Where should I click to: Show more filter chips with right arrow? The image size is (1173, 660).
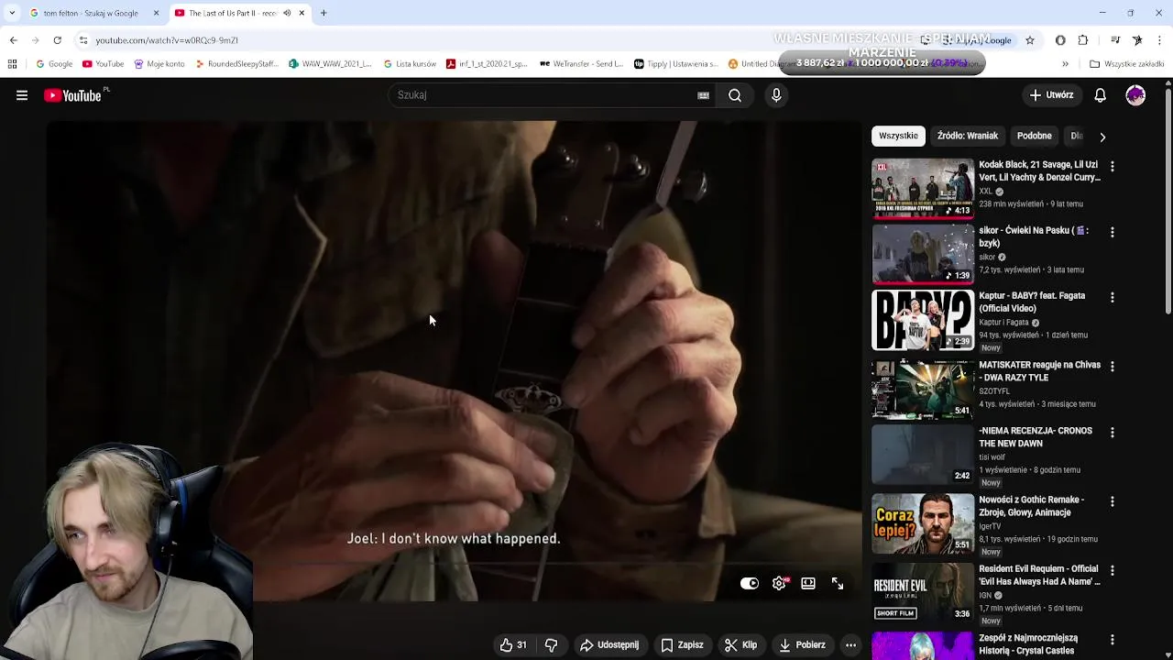click(x=1102, y=137)
